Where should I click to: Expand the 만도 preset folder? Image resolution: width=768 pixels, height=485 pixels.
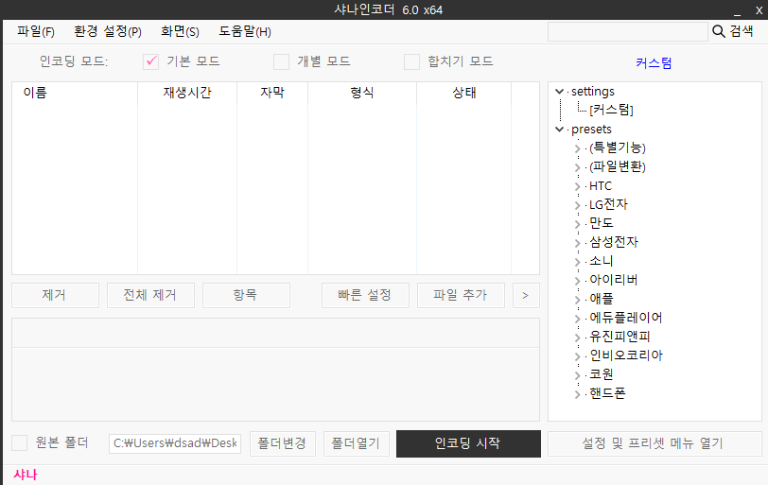click(x=578, y=224)
